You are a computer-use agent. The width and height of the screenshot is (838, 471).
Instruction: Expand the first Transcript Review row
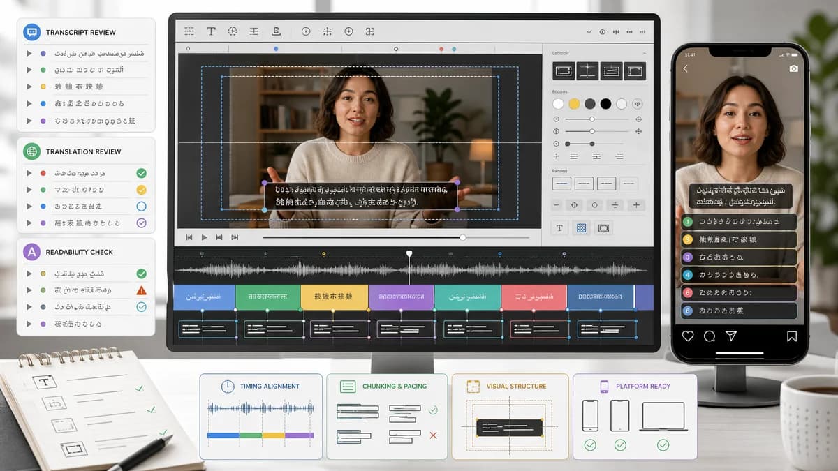pos(29,53)
